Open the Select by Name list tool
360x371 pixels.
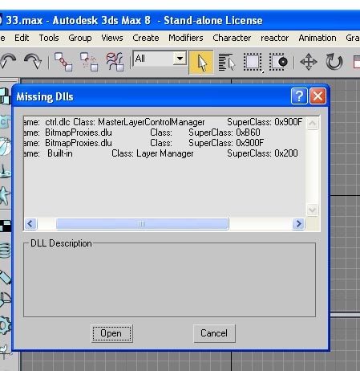tap(226, 62)
